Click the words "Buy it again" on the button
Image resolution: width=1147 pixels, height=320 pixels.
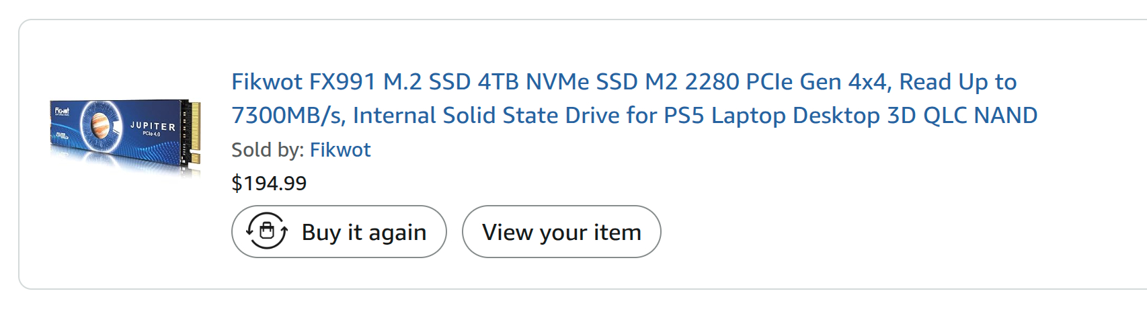tap(364, 232)
